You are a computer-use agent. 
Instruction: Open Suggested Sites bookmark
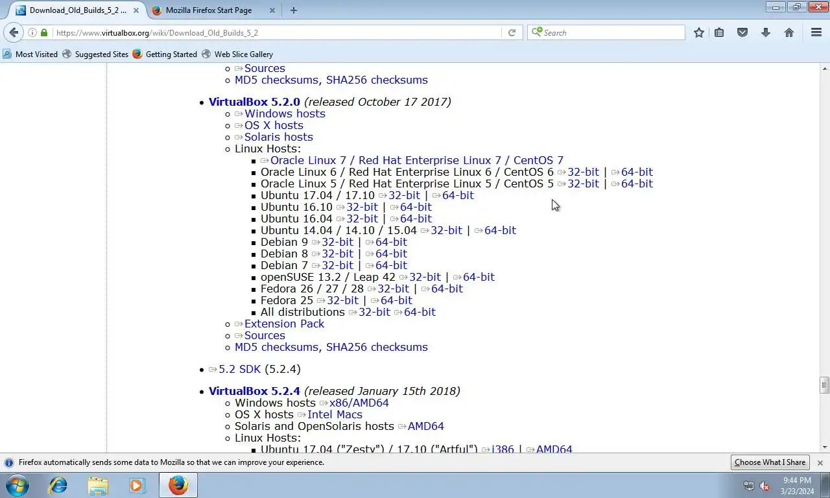click(95, 54)
